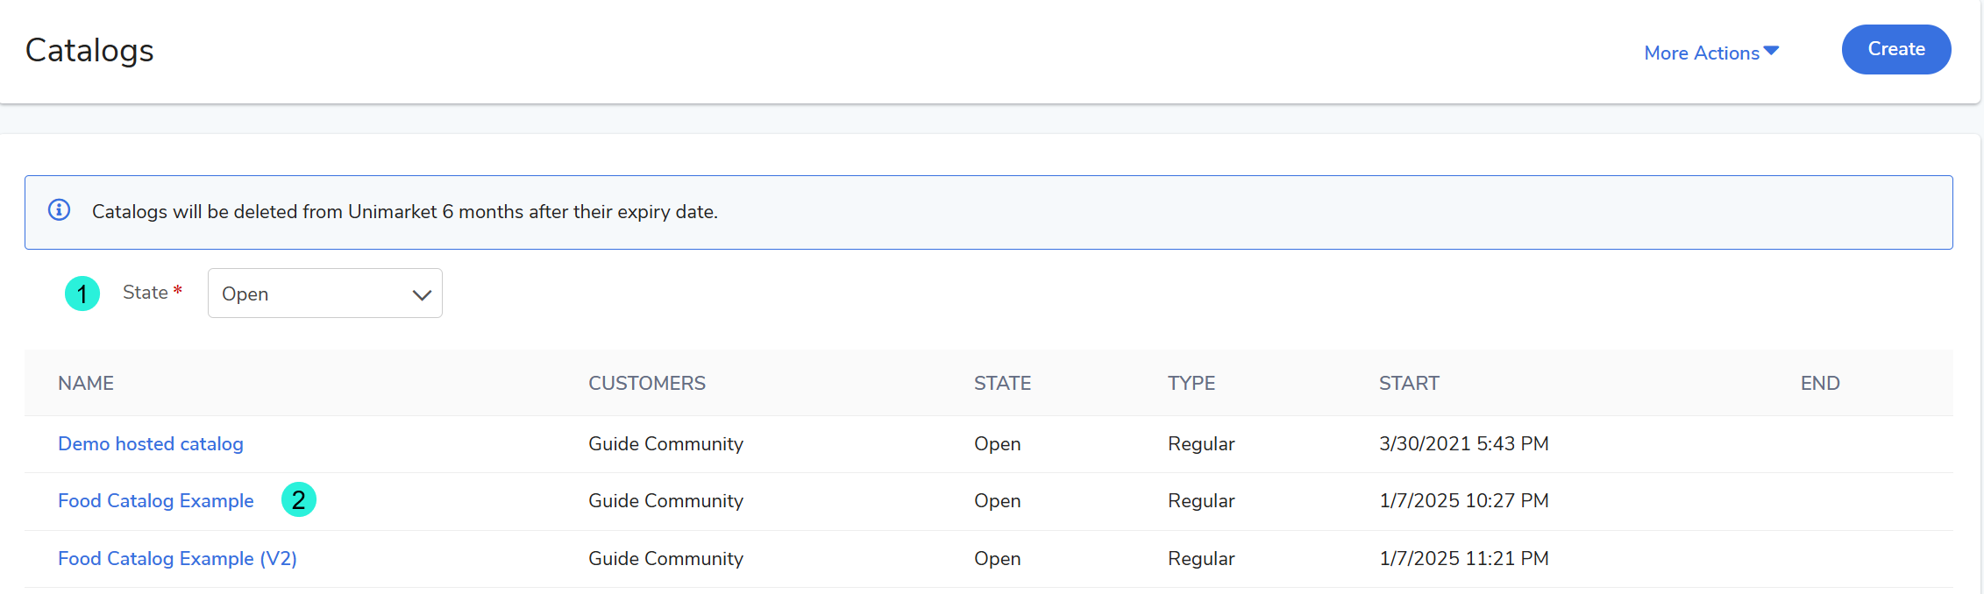Click the State field label
Image resolution: width=1984 pixels, height=594 pixels.
(x=146, y=293)
